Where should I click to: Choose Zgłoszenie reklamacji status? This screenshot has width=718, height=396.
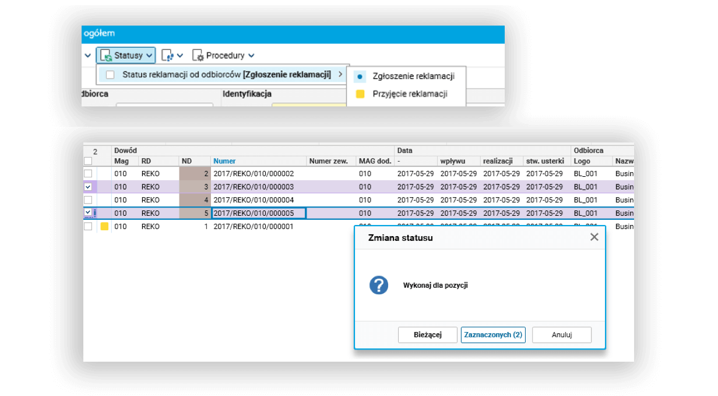tap(406, 76)
